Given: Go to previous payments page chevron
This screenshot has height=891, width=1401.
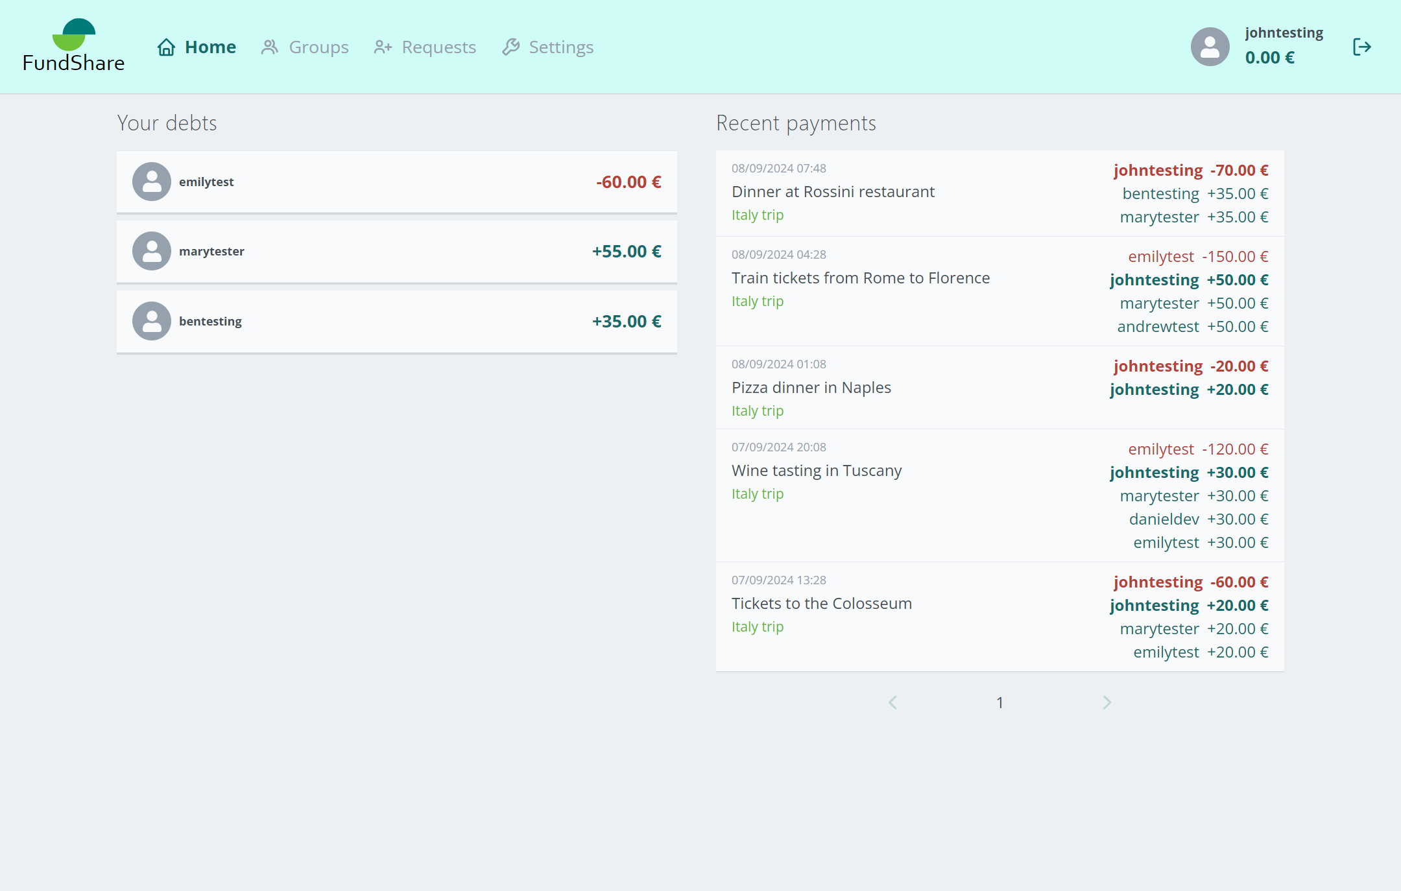Looking at the screenshot, I should click(x=892, y=702).
